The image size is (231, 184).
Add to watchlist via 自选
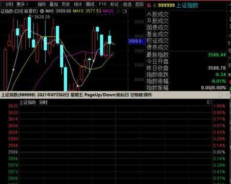127,4
